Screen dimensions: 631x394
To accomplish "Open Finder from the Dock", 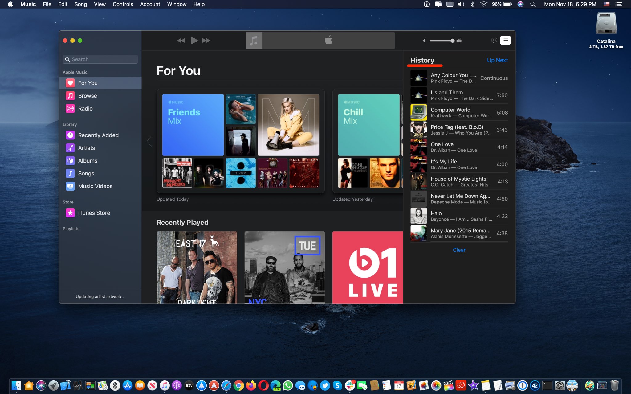I will [x=16, y=385].
